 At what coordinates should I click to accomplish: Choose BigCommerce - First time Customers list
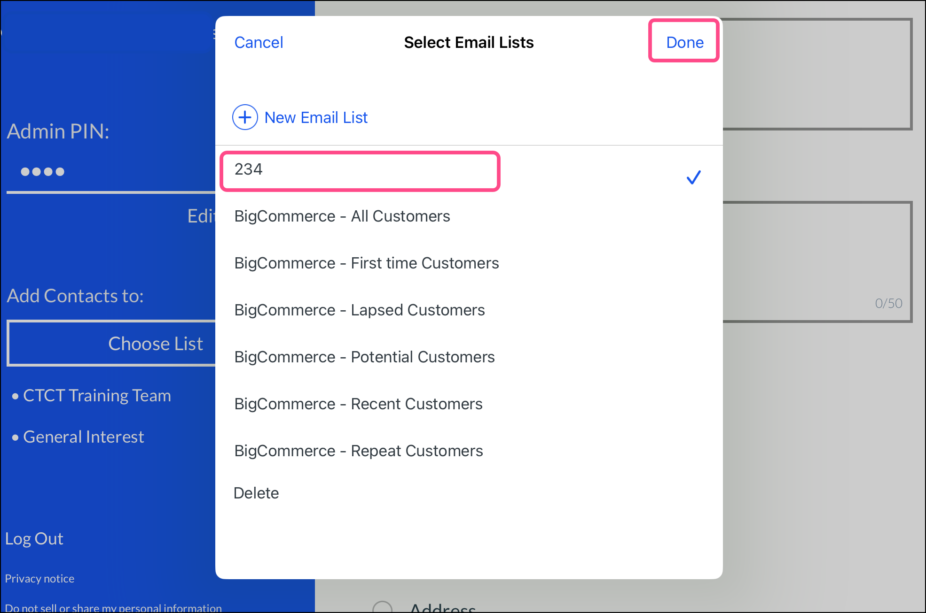367,263
